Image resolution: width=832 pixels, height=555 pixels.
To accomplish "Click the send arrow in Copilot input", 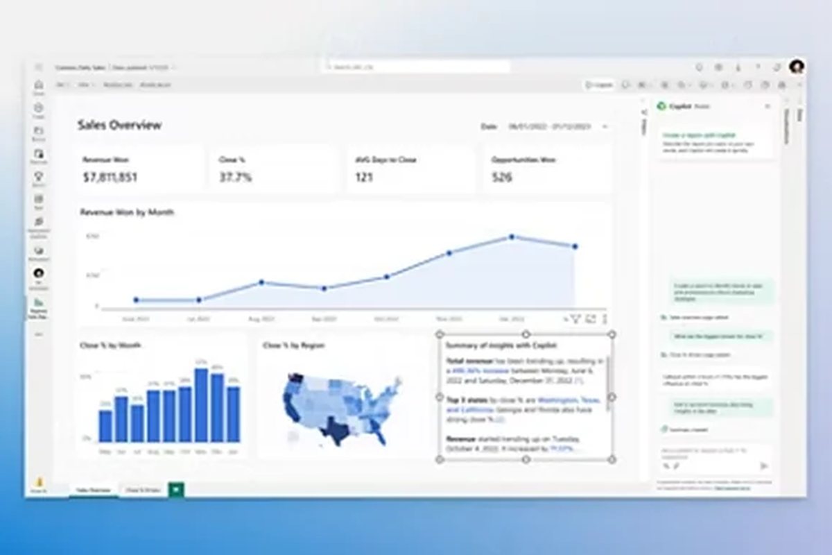I will coord(764,466).
